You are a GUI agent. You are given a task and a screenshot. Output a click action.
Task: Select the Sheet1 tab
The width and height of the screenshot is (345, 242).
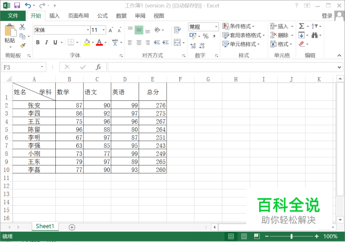(45, 226)
